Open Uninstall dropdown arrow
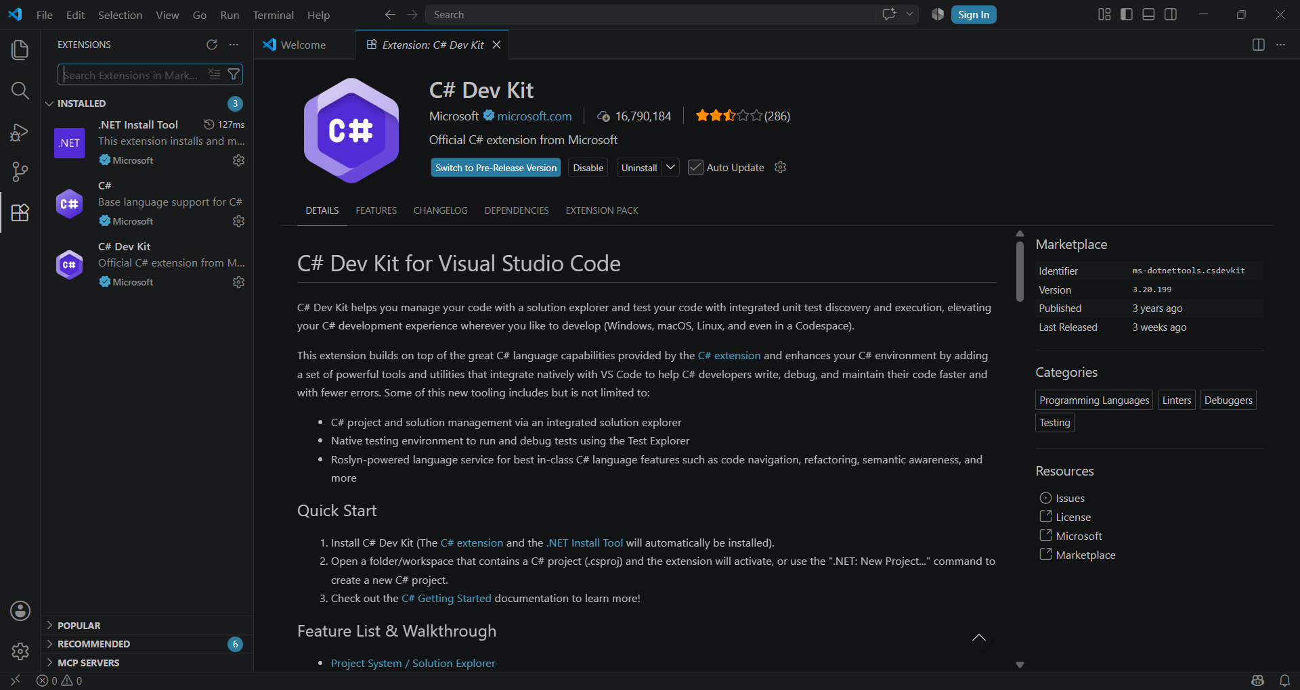This screenshot has height=690, width=1300. (x=670, y=167)
